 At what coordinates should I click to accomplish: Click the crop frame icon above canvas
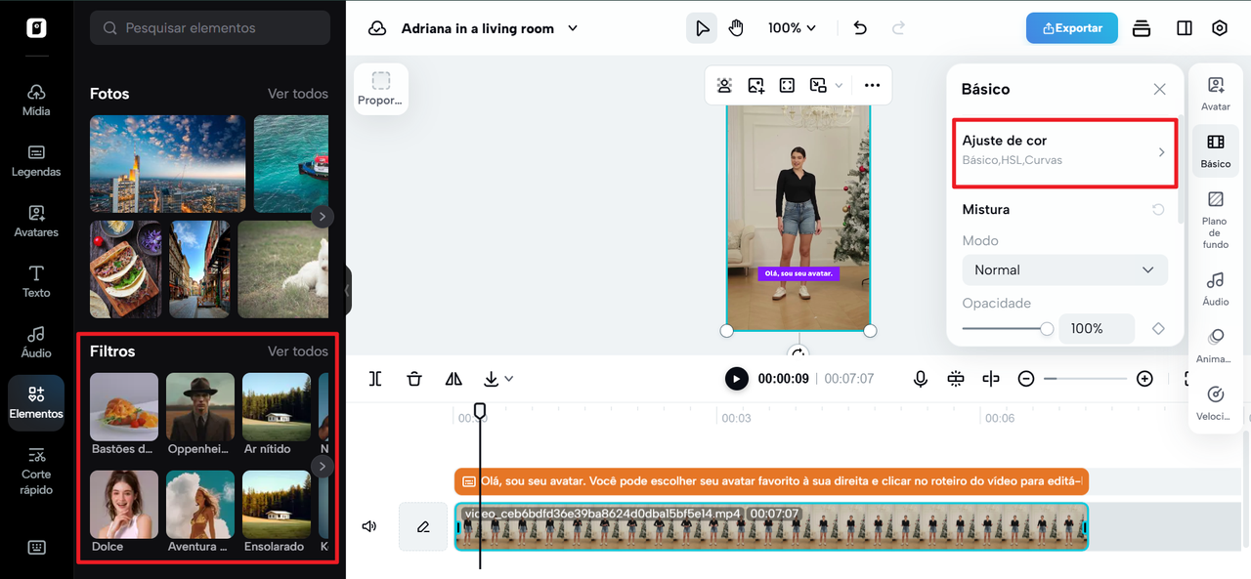(787, 85)
